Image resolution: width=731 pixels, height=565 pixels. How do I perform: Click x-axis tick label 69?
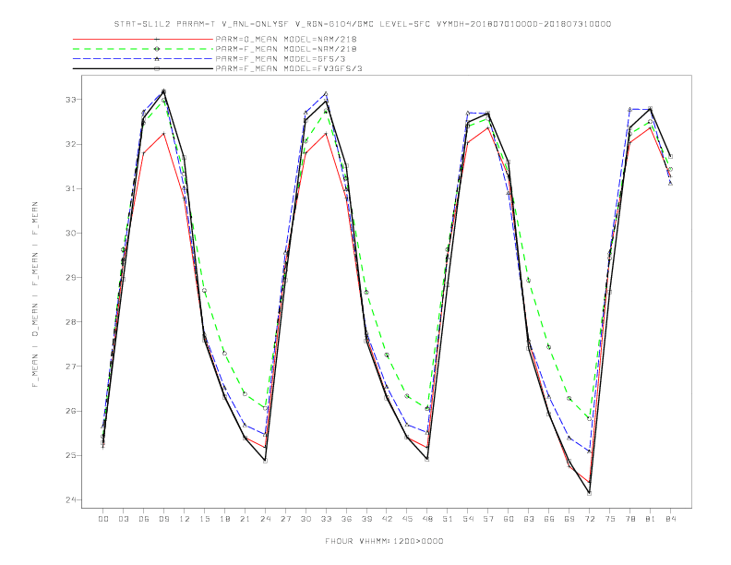coord(569,519)
